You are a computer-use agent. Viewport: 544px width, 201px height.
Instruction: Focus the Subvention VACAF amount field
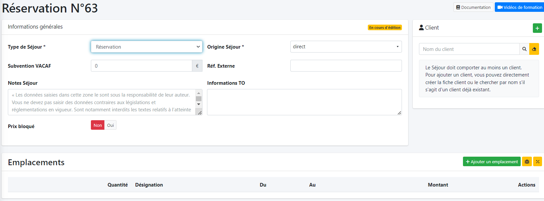pos(141,66)
